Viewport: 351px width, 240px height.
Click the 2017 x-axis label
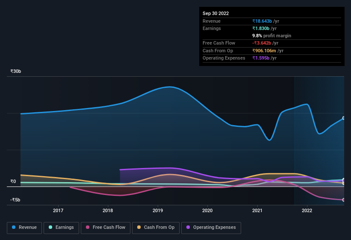pos(58,210)
